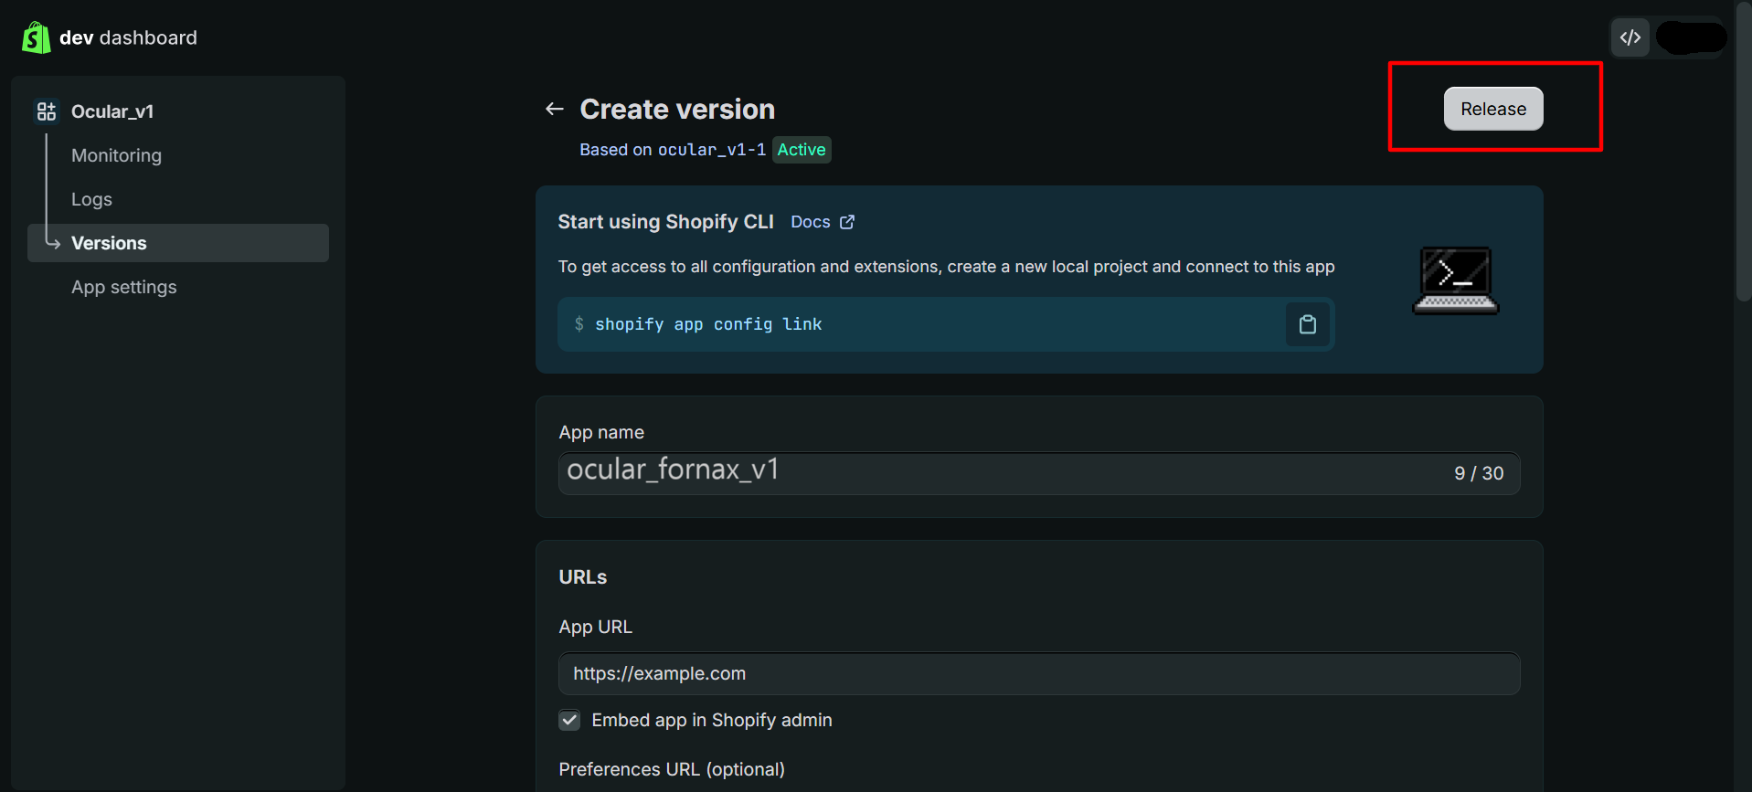Focus the App name input field
This screenshot has width=1752, height=792.
[x=1039, y=473]
